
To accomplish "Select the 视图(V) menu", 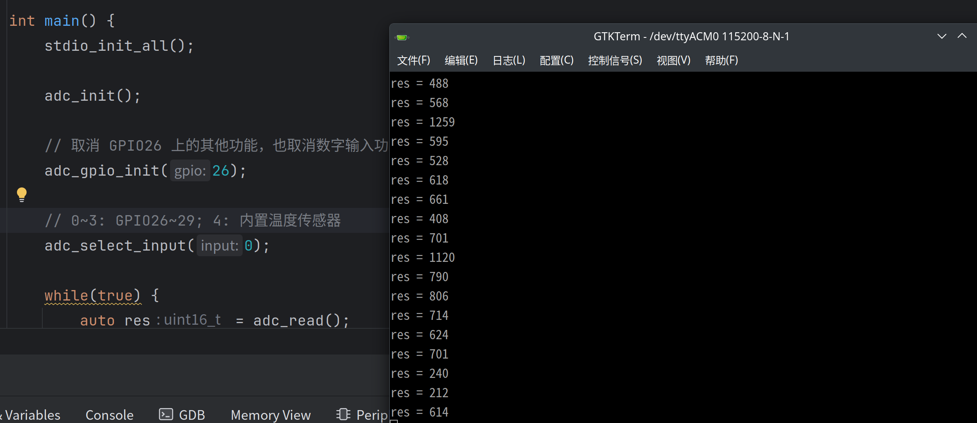I will point(673,60).
